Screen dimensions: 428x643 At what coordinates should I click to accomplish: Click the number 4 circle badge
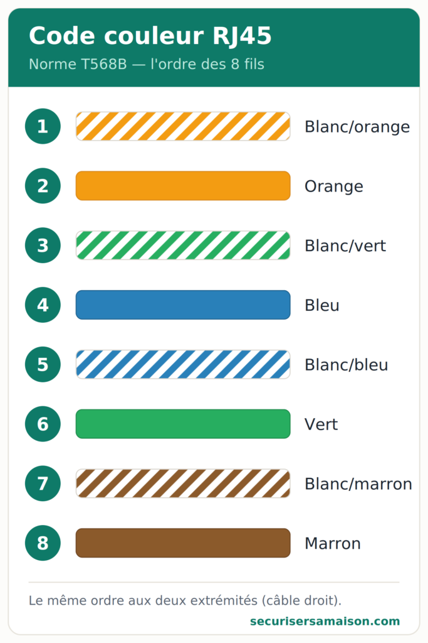coord(43,305)
